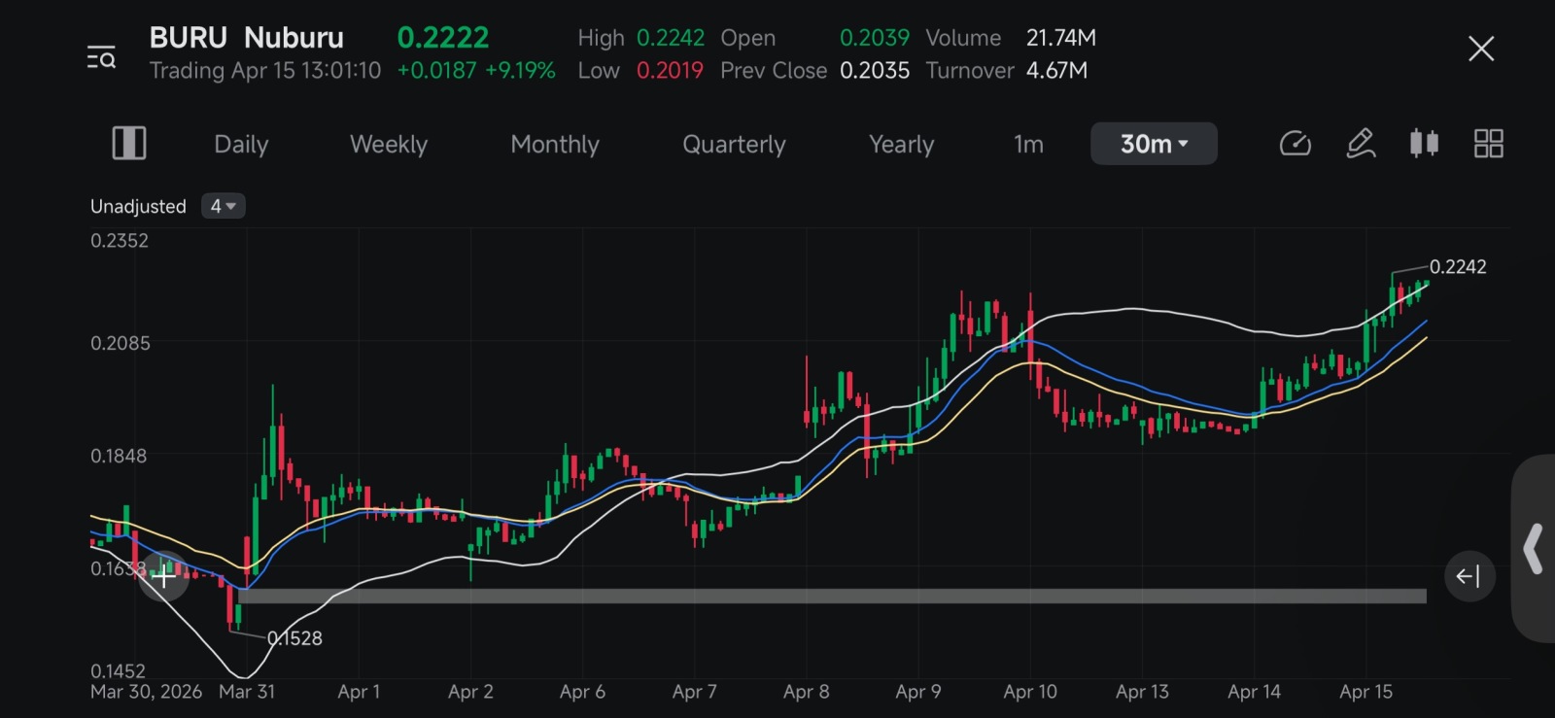Click the Unadjusted price setting

(138, 206)
